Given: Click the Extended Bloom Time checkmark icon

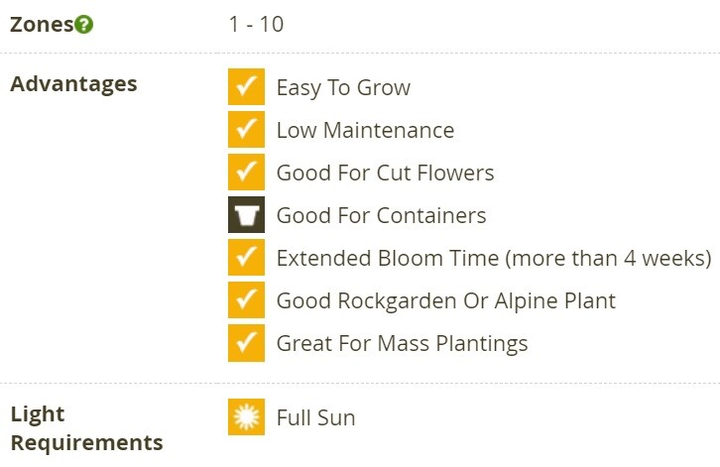Looking at the screenshot, I should [246, 258].
